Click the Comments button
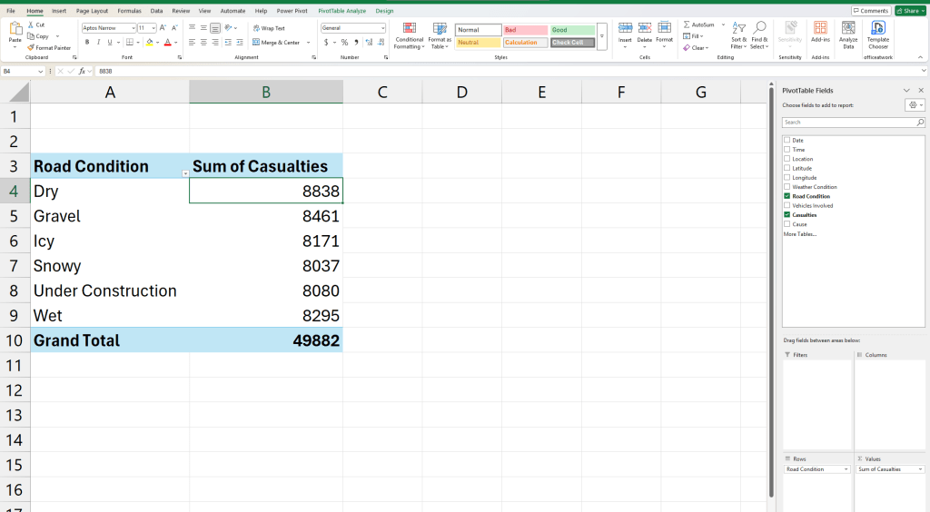The height and width of the screenshot is (512, 930). 871,11
